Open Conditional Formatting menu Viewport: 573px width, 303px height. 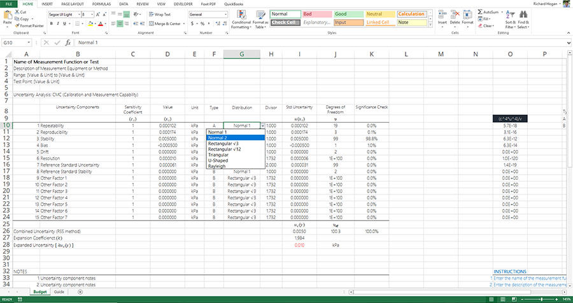pyautogui.click(x=241, y=20)
